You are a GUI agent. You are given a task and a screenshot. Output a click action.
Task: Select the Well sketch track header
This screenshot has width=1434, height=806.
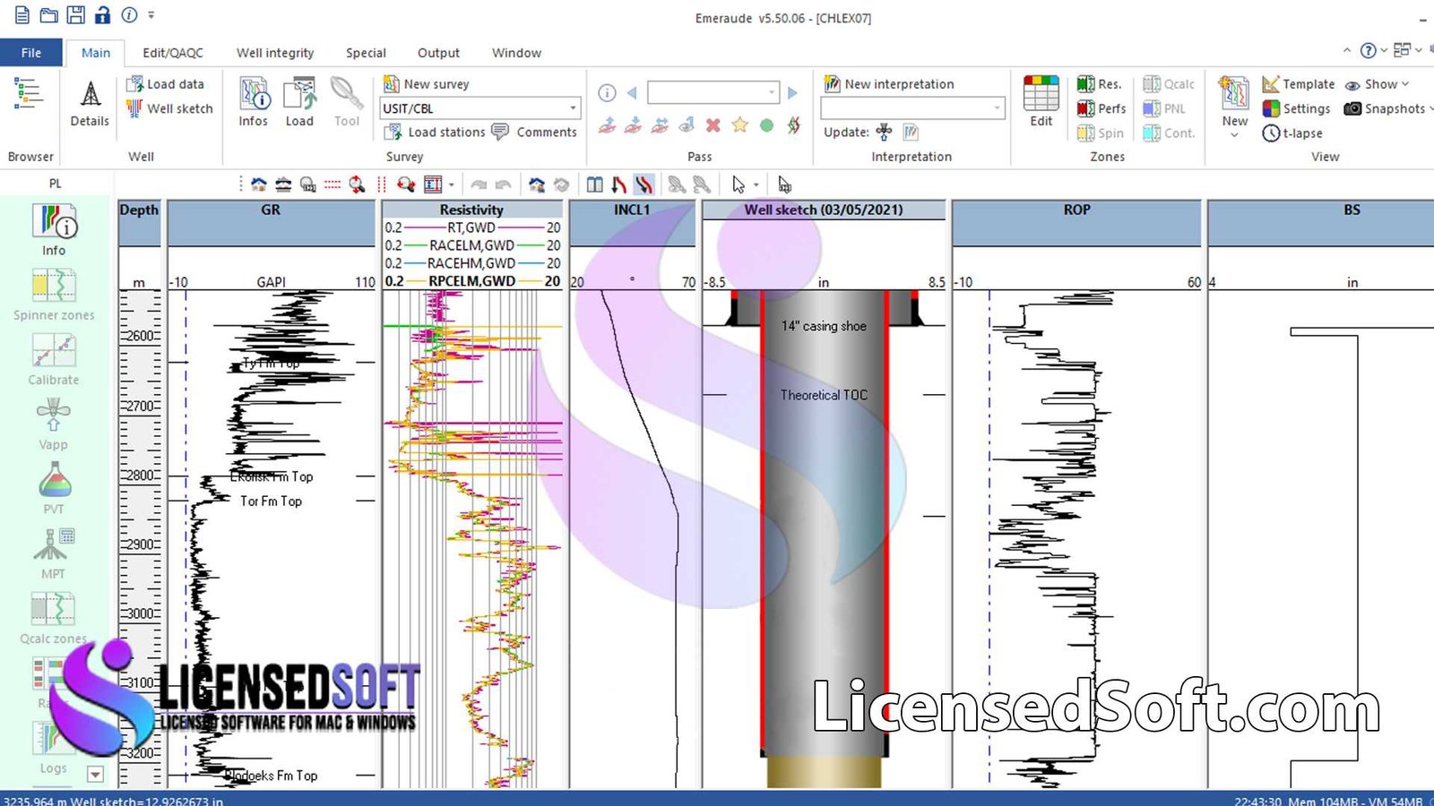pyautogui.click(x=824, y=210)
